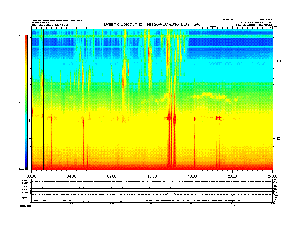Click the line-plot panel below the spectrogram

[x=152, y=191]
